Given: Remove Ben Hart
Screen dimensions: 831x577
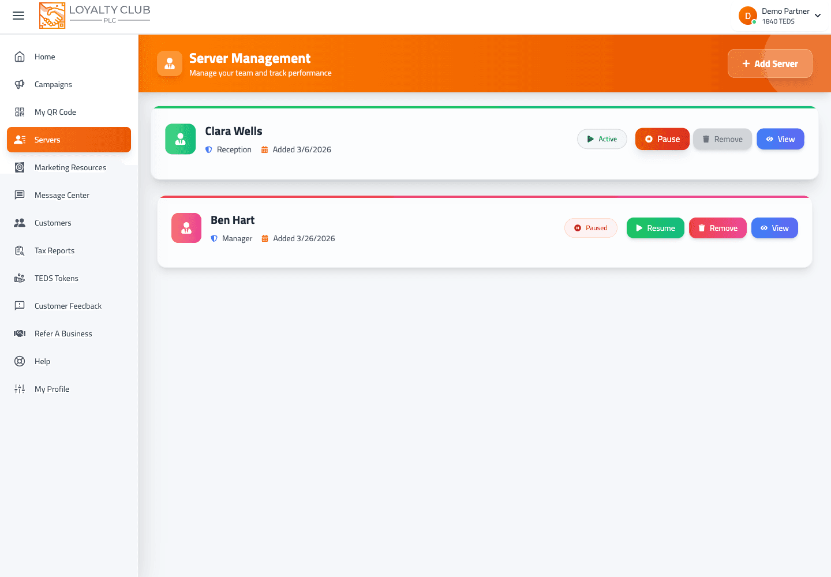Looking at the screenshot, I should tap(718, 228).
